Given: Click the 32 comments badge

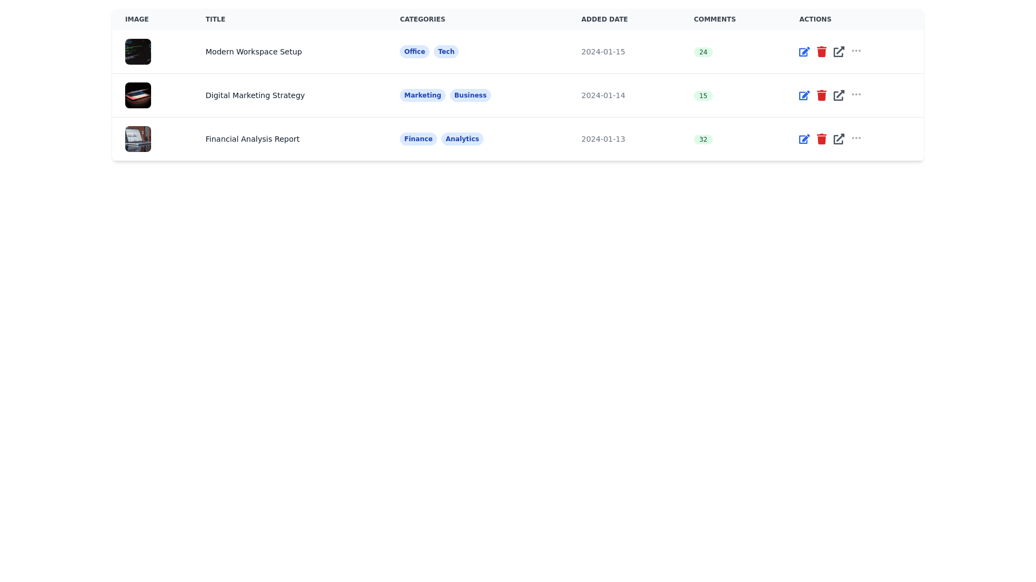Looking at the screenshot, I should pos(703,140).
